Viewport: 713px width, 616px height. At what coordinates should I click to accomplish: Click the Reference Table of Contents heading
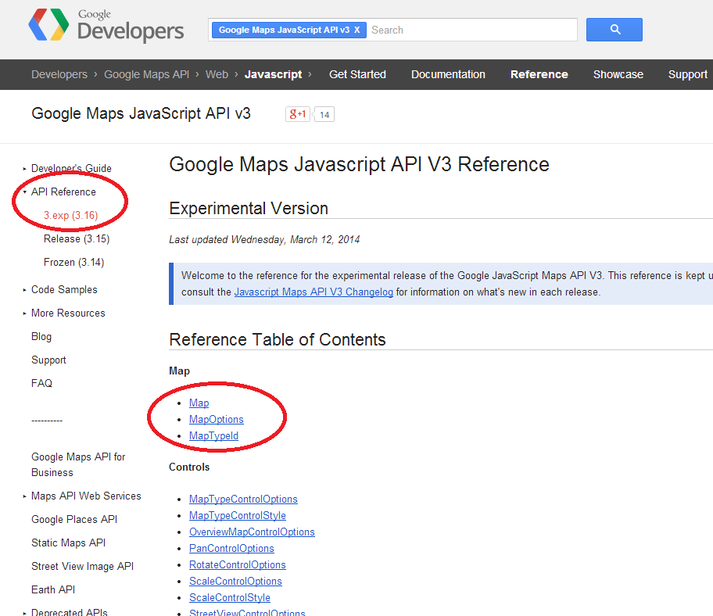277,339
